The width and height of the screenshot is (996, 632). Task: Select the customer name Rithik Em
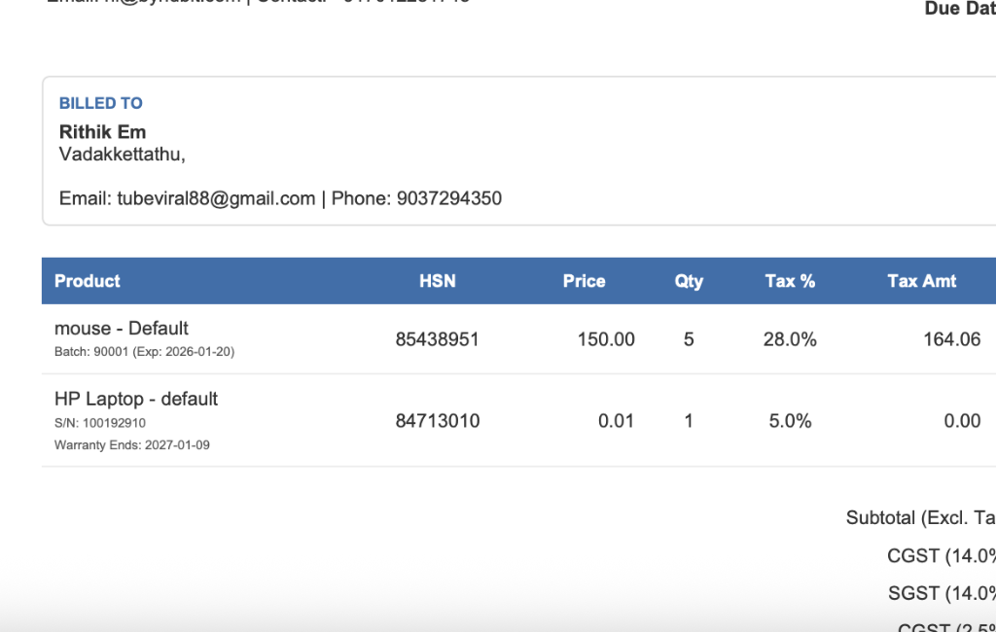[102, 131]
